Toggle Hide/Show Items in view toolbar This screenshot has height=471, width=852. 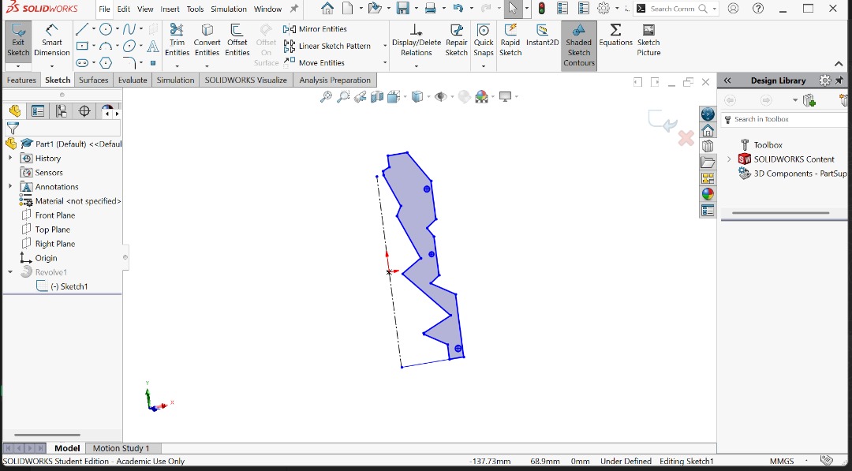(x=441, y=97)
